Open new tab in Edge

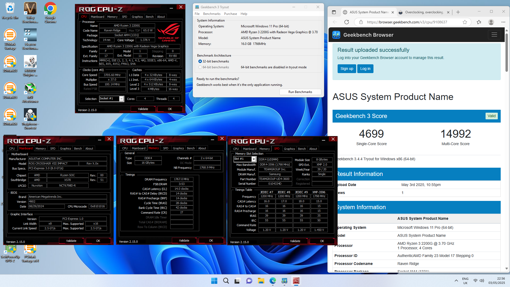tap(458, 12)
